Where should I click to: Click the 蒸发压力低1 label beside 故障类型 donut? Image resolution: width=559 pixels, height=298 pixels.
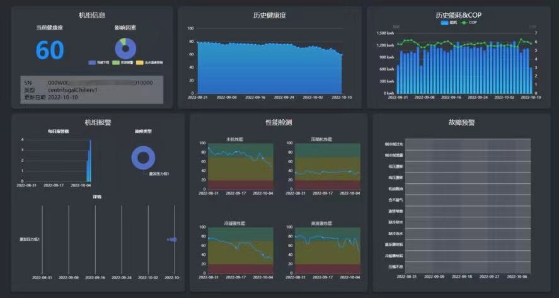coord(159,173)
